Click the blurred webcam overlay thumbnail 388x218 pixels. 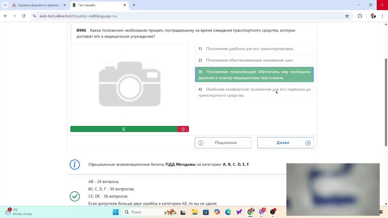pos(333,190)
